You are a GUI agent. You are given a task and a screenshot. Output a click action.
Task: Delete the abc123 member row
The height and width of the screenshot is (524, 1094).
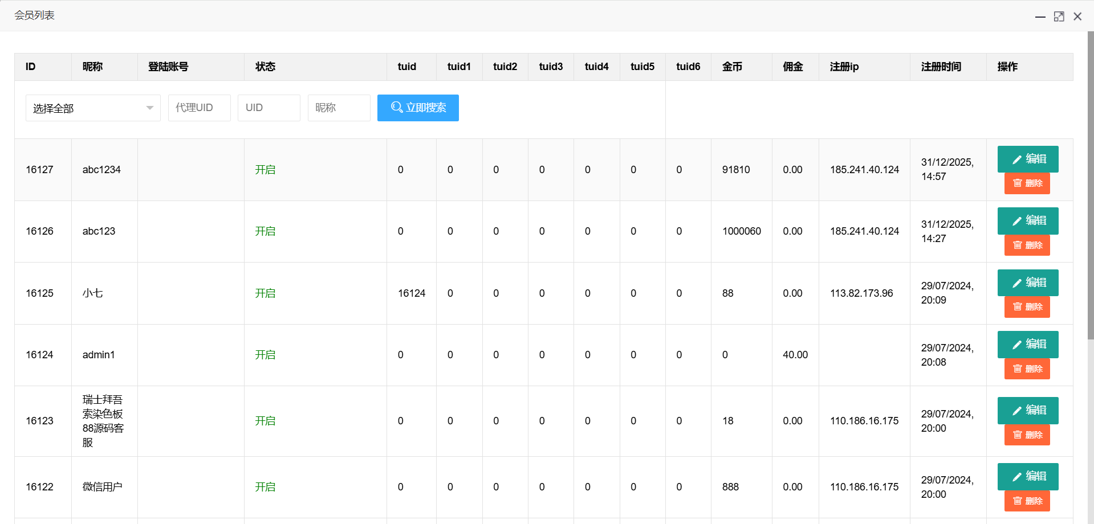(1027, 245)
